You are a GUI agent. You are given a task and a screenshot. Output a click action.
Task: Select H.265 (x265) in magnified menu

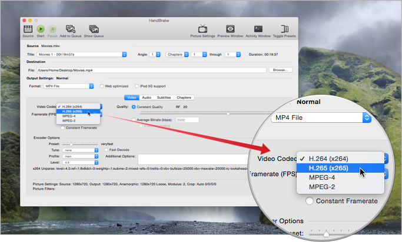(340, 168)
